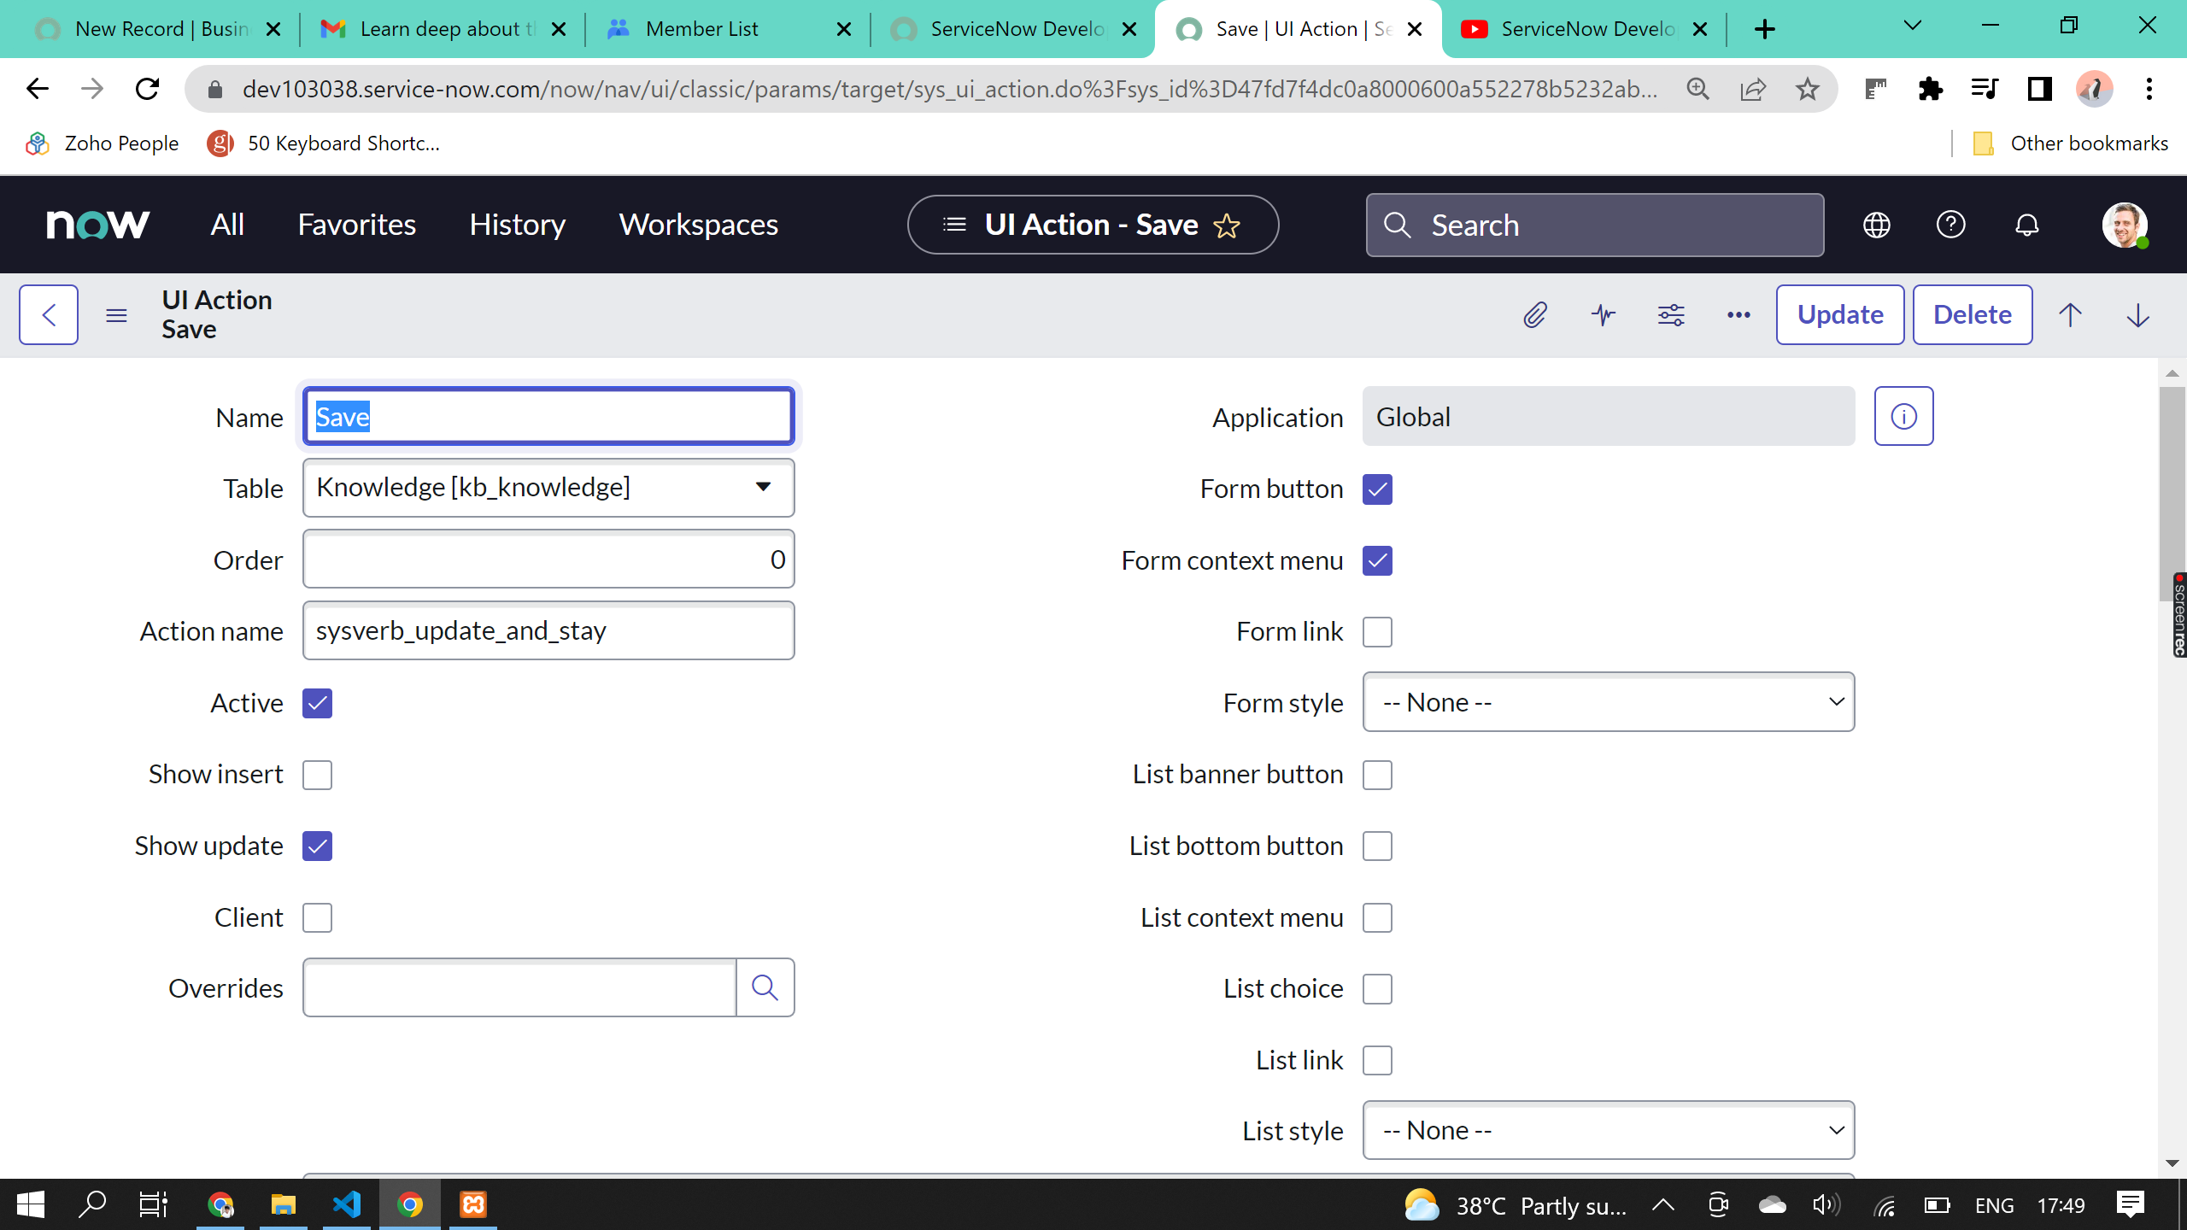Favorite UI Action - Save with the star
This screenshot has width=2187, height=1230.
pyautogui.click(x=1228, y=225)
